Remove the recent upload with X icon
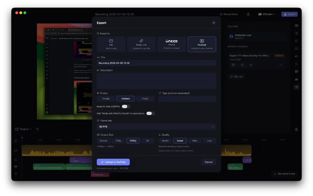Screen dimensions: 313x196 [281, 65]
